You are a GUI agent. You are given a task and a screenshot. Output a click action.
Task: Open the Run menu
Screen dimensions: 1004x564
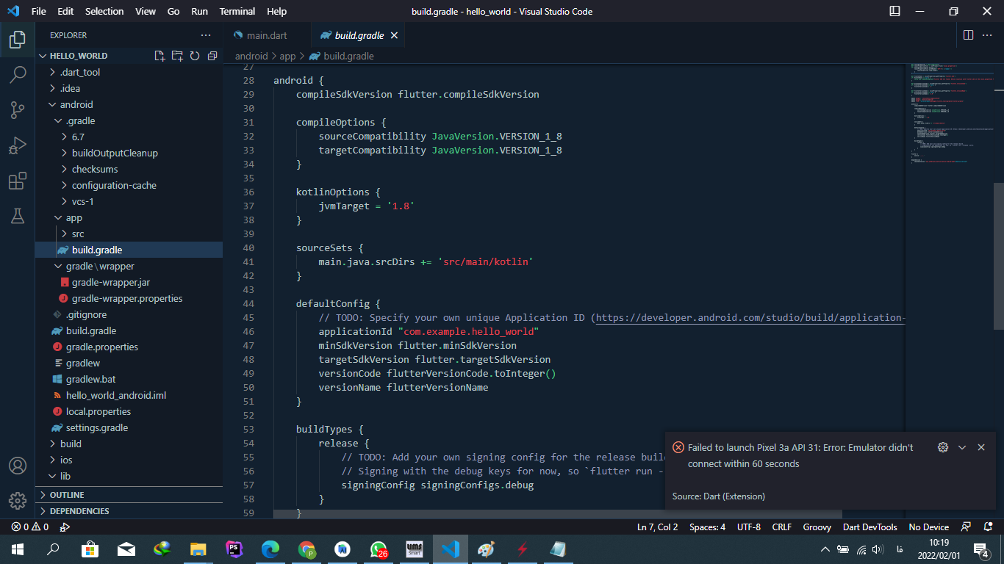tap(199, 12)
